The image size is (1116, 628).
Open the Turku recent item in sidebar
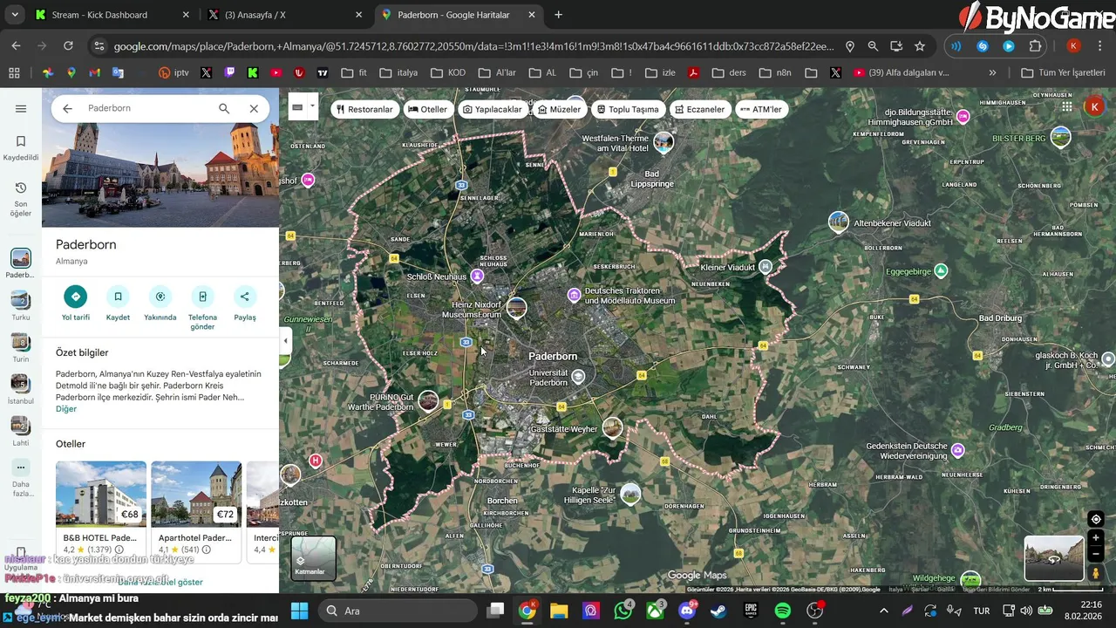point(21,305)
